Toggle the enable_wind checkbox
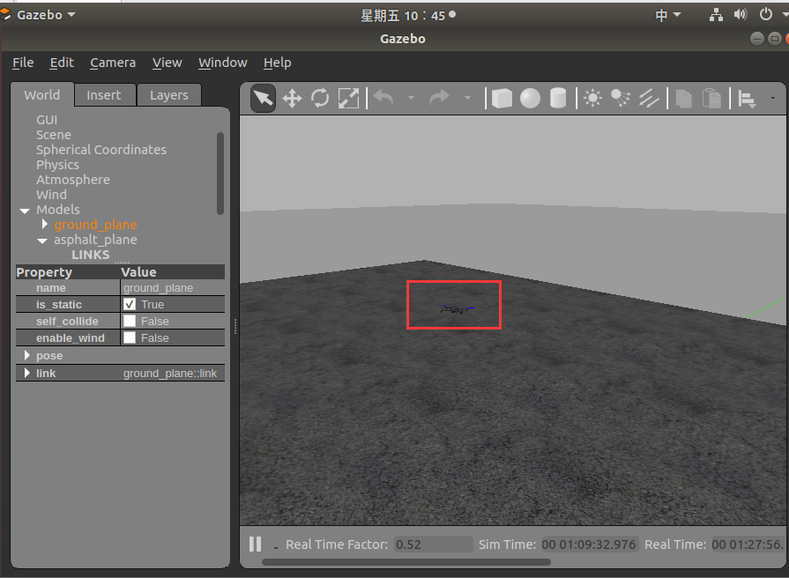 pos(130,337)
